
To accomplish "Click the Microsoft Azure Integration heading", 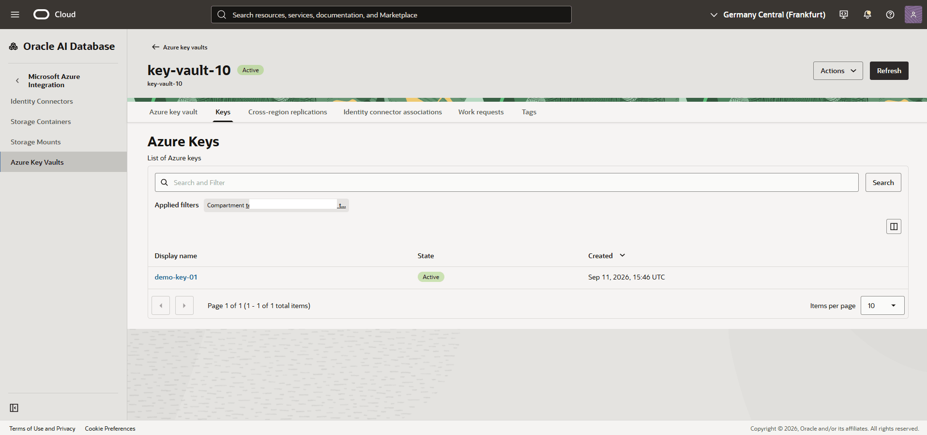I will (54, 81).
